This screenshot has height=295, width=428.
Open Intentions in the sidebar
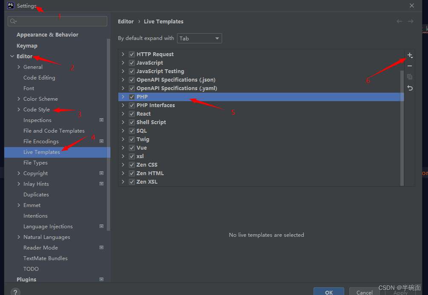(x=35, y=216)
